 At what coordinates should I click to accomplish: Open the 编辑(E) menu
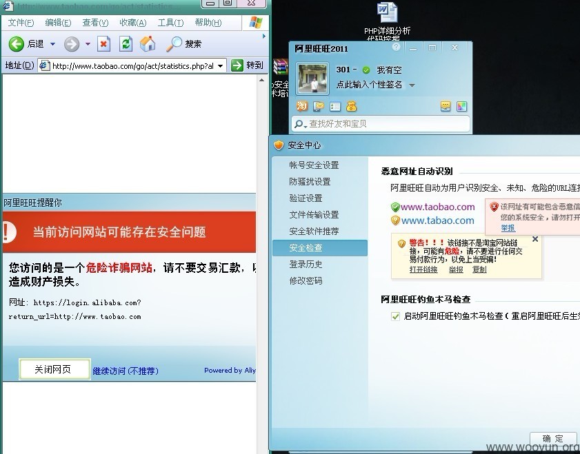click(58, 23)
